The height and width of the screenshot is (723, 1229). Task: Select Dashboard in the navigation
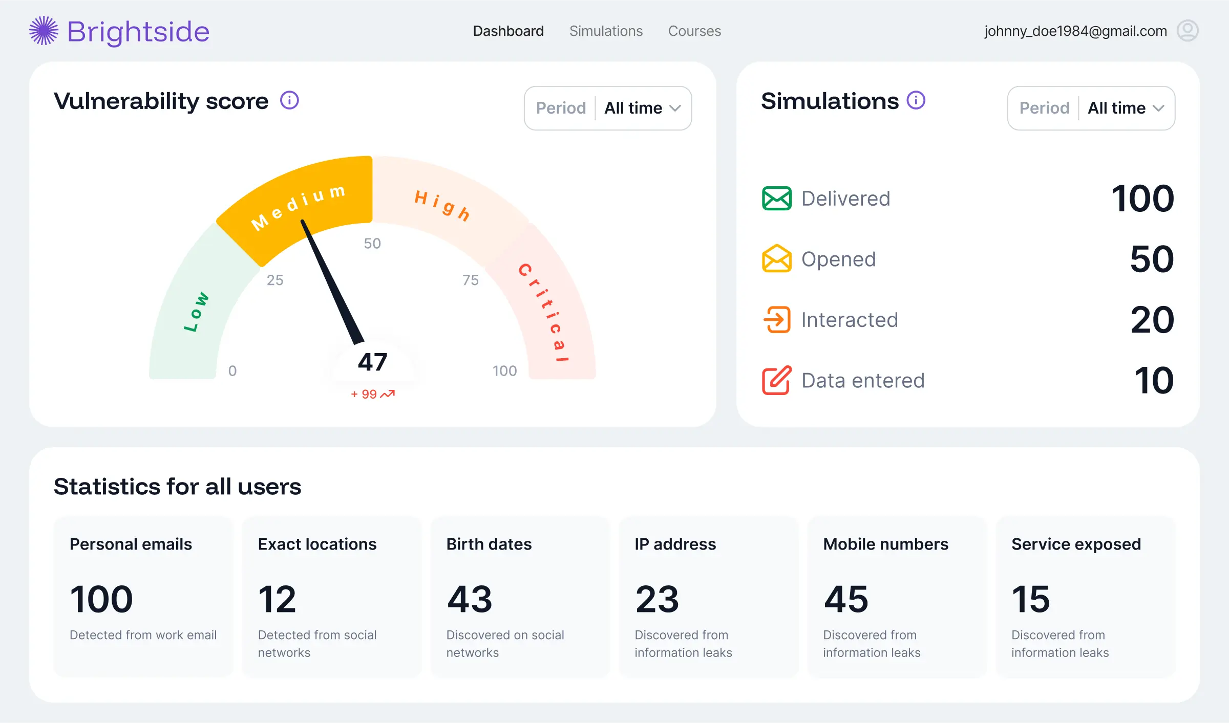pyautogui.click(x=508, y=31)
